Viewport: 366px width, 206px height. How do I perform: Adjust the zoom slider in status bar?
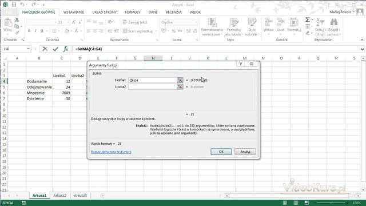(331, 203)
